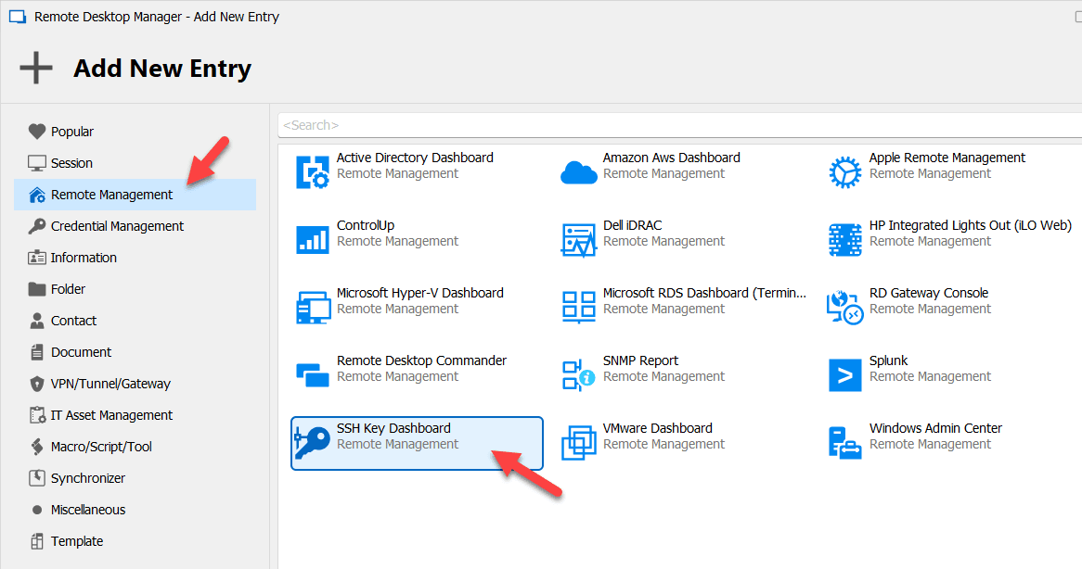This screenshot has width=1082, height=569.
Task: Focus the Search entry field
Action: coord(679,125)
